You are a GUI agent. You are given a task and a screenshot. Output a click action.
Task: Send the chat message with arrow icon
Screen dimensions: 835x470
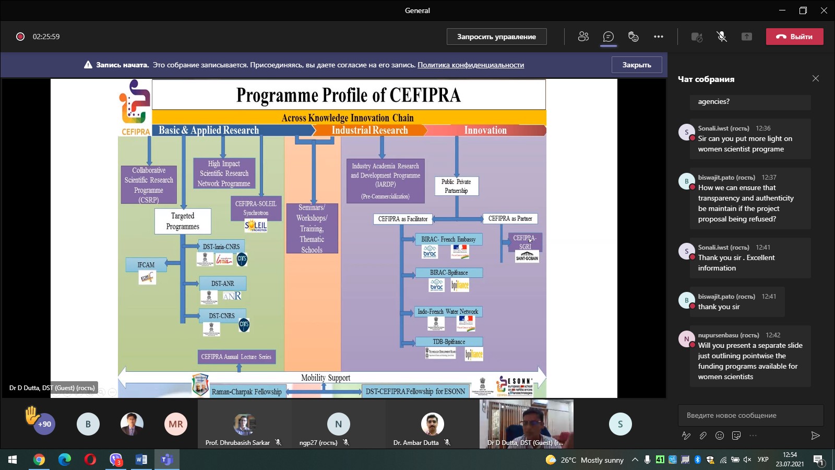pos(815,436)
